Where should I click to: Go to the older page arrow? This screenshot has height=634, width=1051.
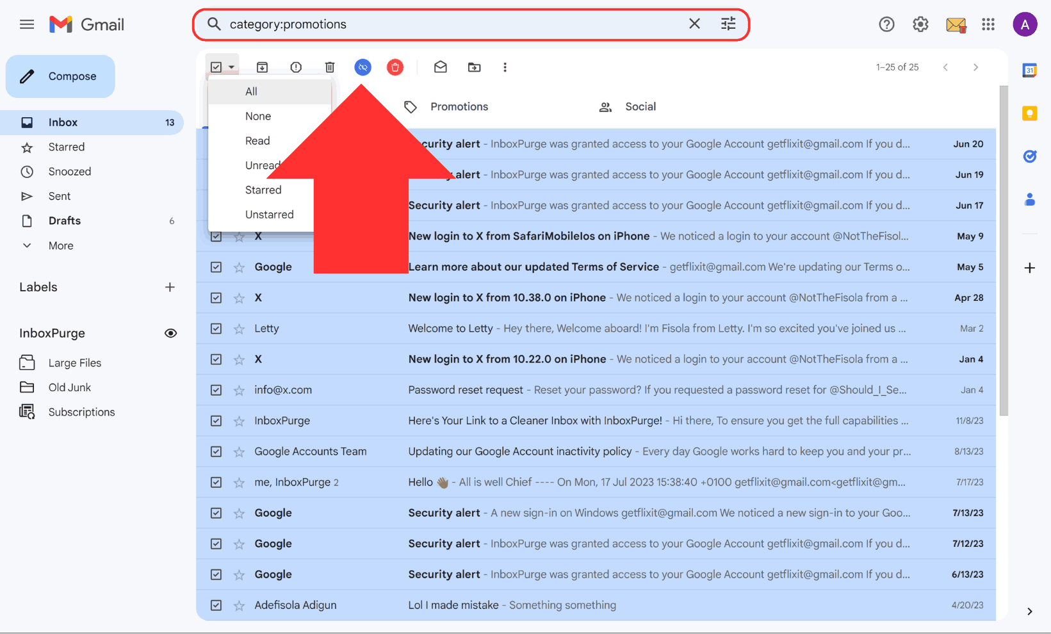click(975, 67)
